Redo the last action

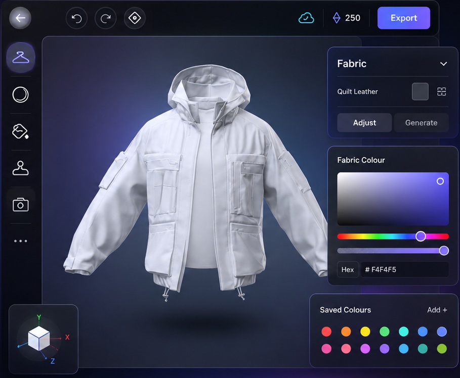(x=106, y=19)
